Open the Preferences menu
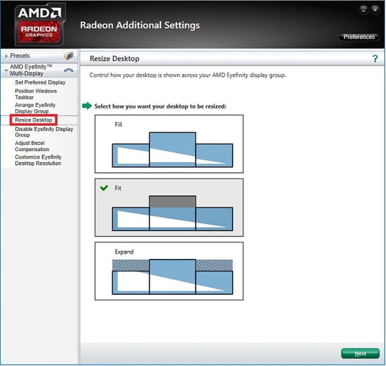Viewport: 386px width, 366px height. point(359,37)
